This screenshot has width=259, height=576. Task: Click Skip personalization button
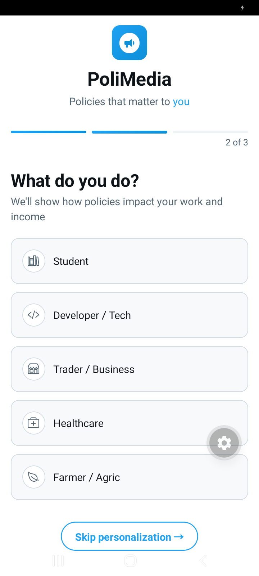[129, 536]
